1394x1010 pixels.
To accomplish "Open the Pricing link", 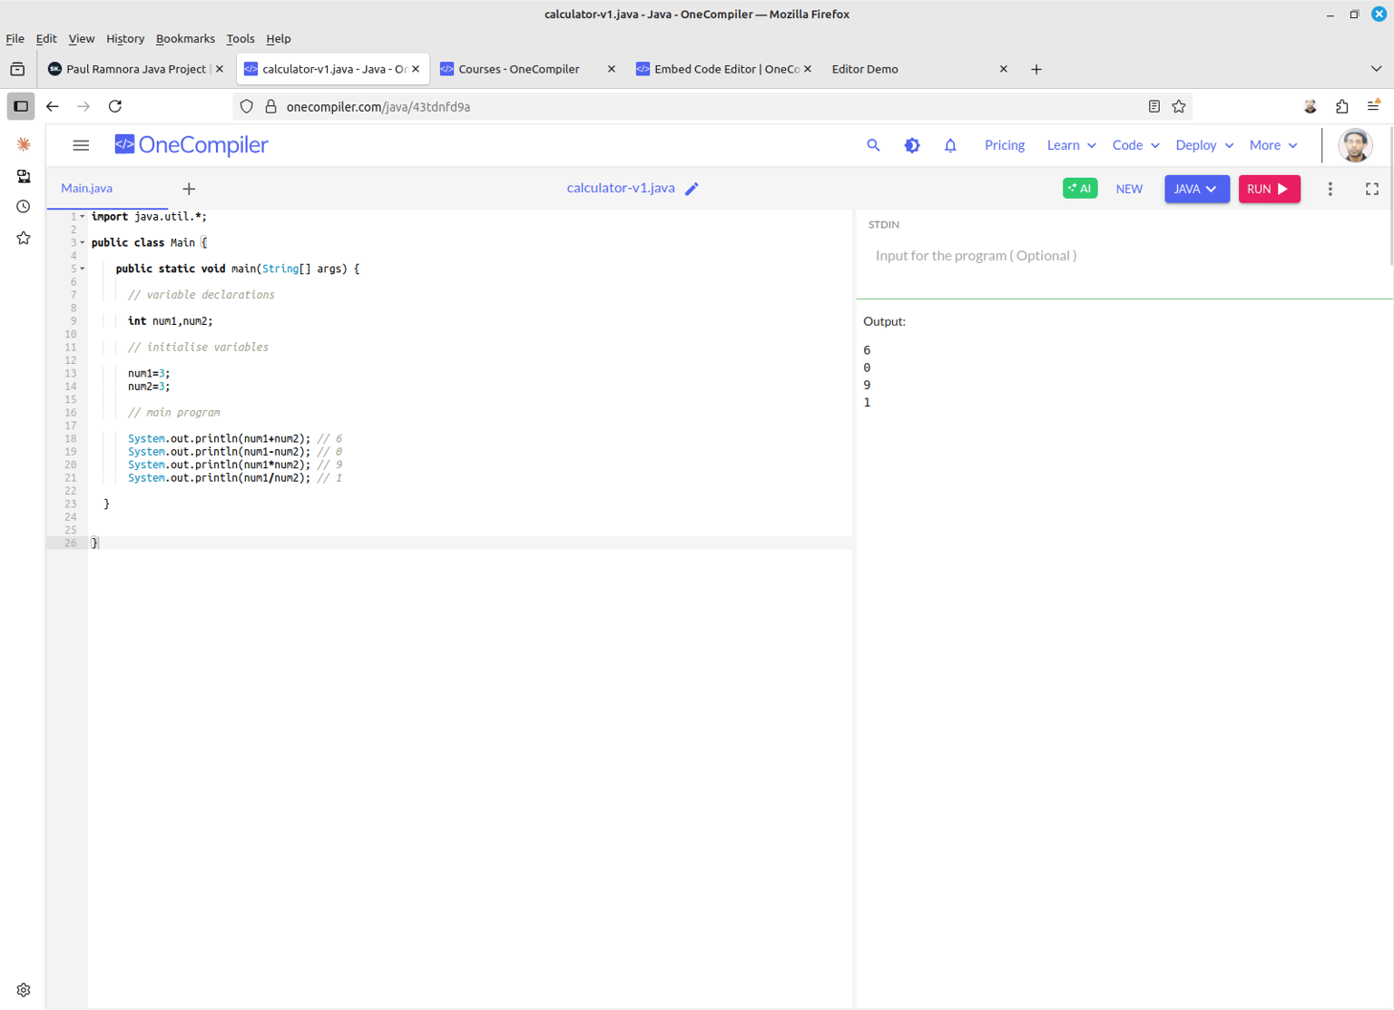I will tap(1005, 145).
